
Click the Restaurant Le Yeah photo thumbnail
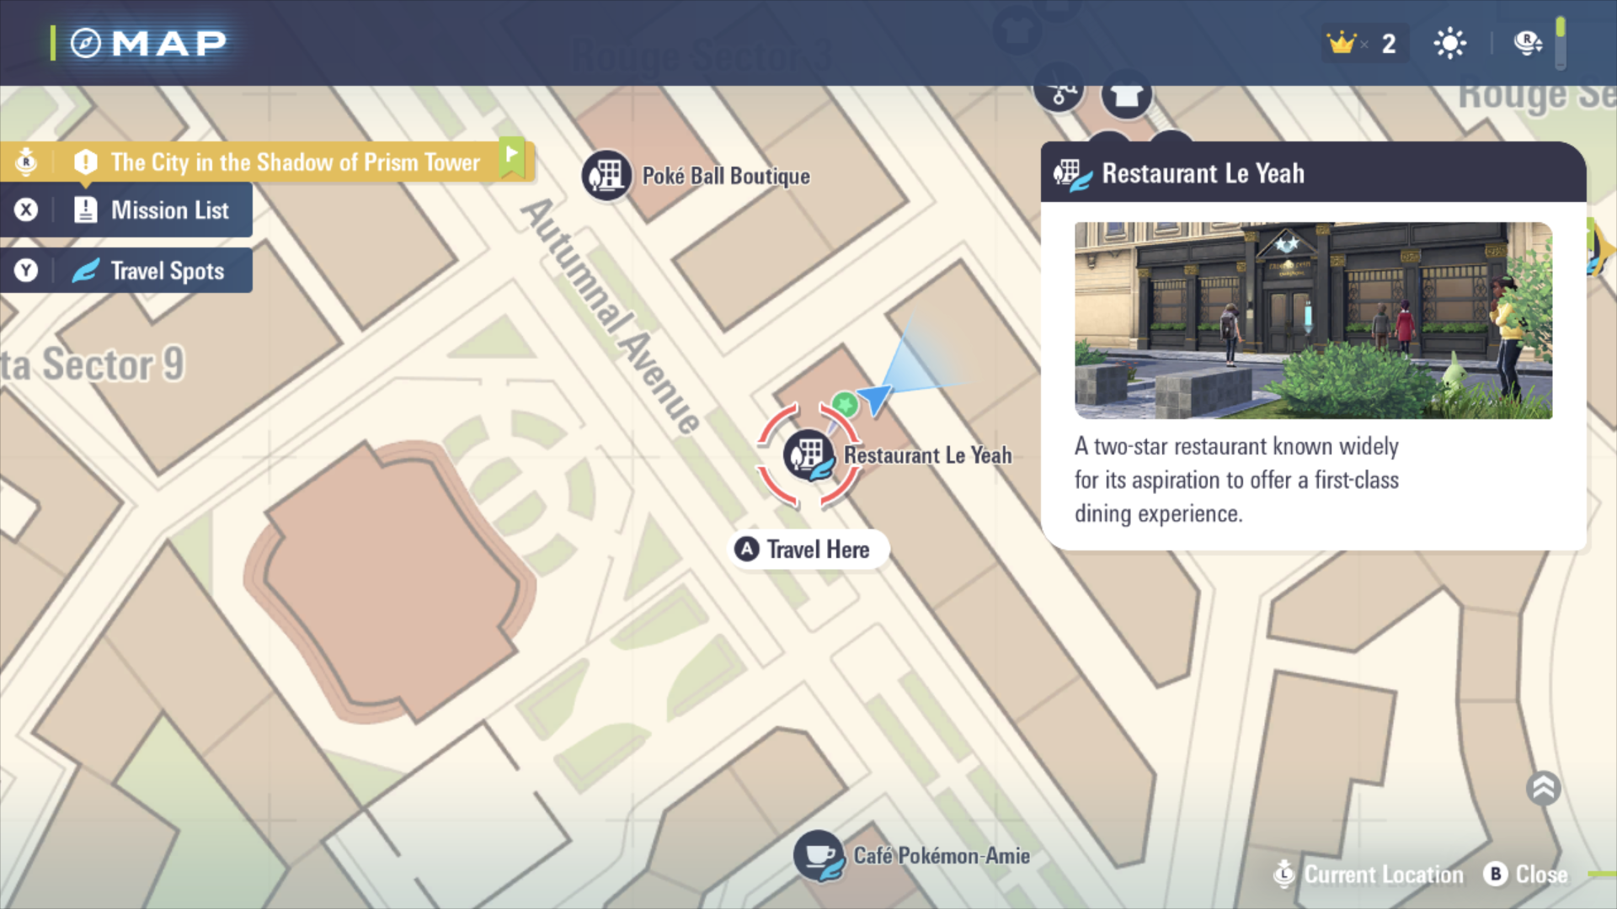pyautogui.click(x=1313, y=321)
